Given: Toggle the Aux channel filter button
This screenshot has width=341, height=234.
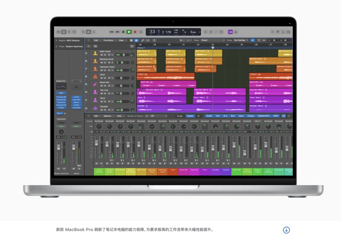Looking at the screenshot, I should point(225,116).
